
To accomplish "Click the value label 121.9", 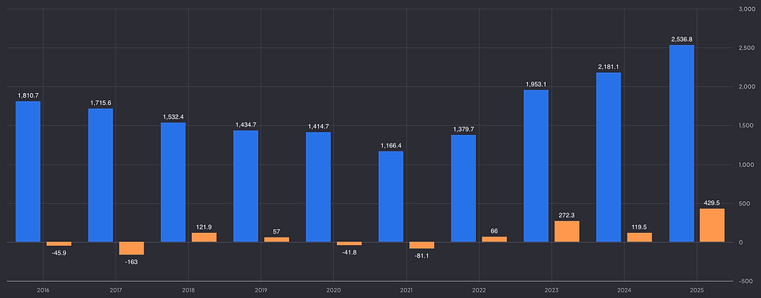I will tap(204, 227).
